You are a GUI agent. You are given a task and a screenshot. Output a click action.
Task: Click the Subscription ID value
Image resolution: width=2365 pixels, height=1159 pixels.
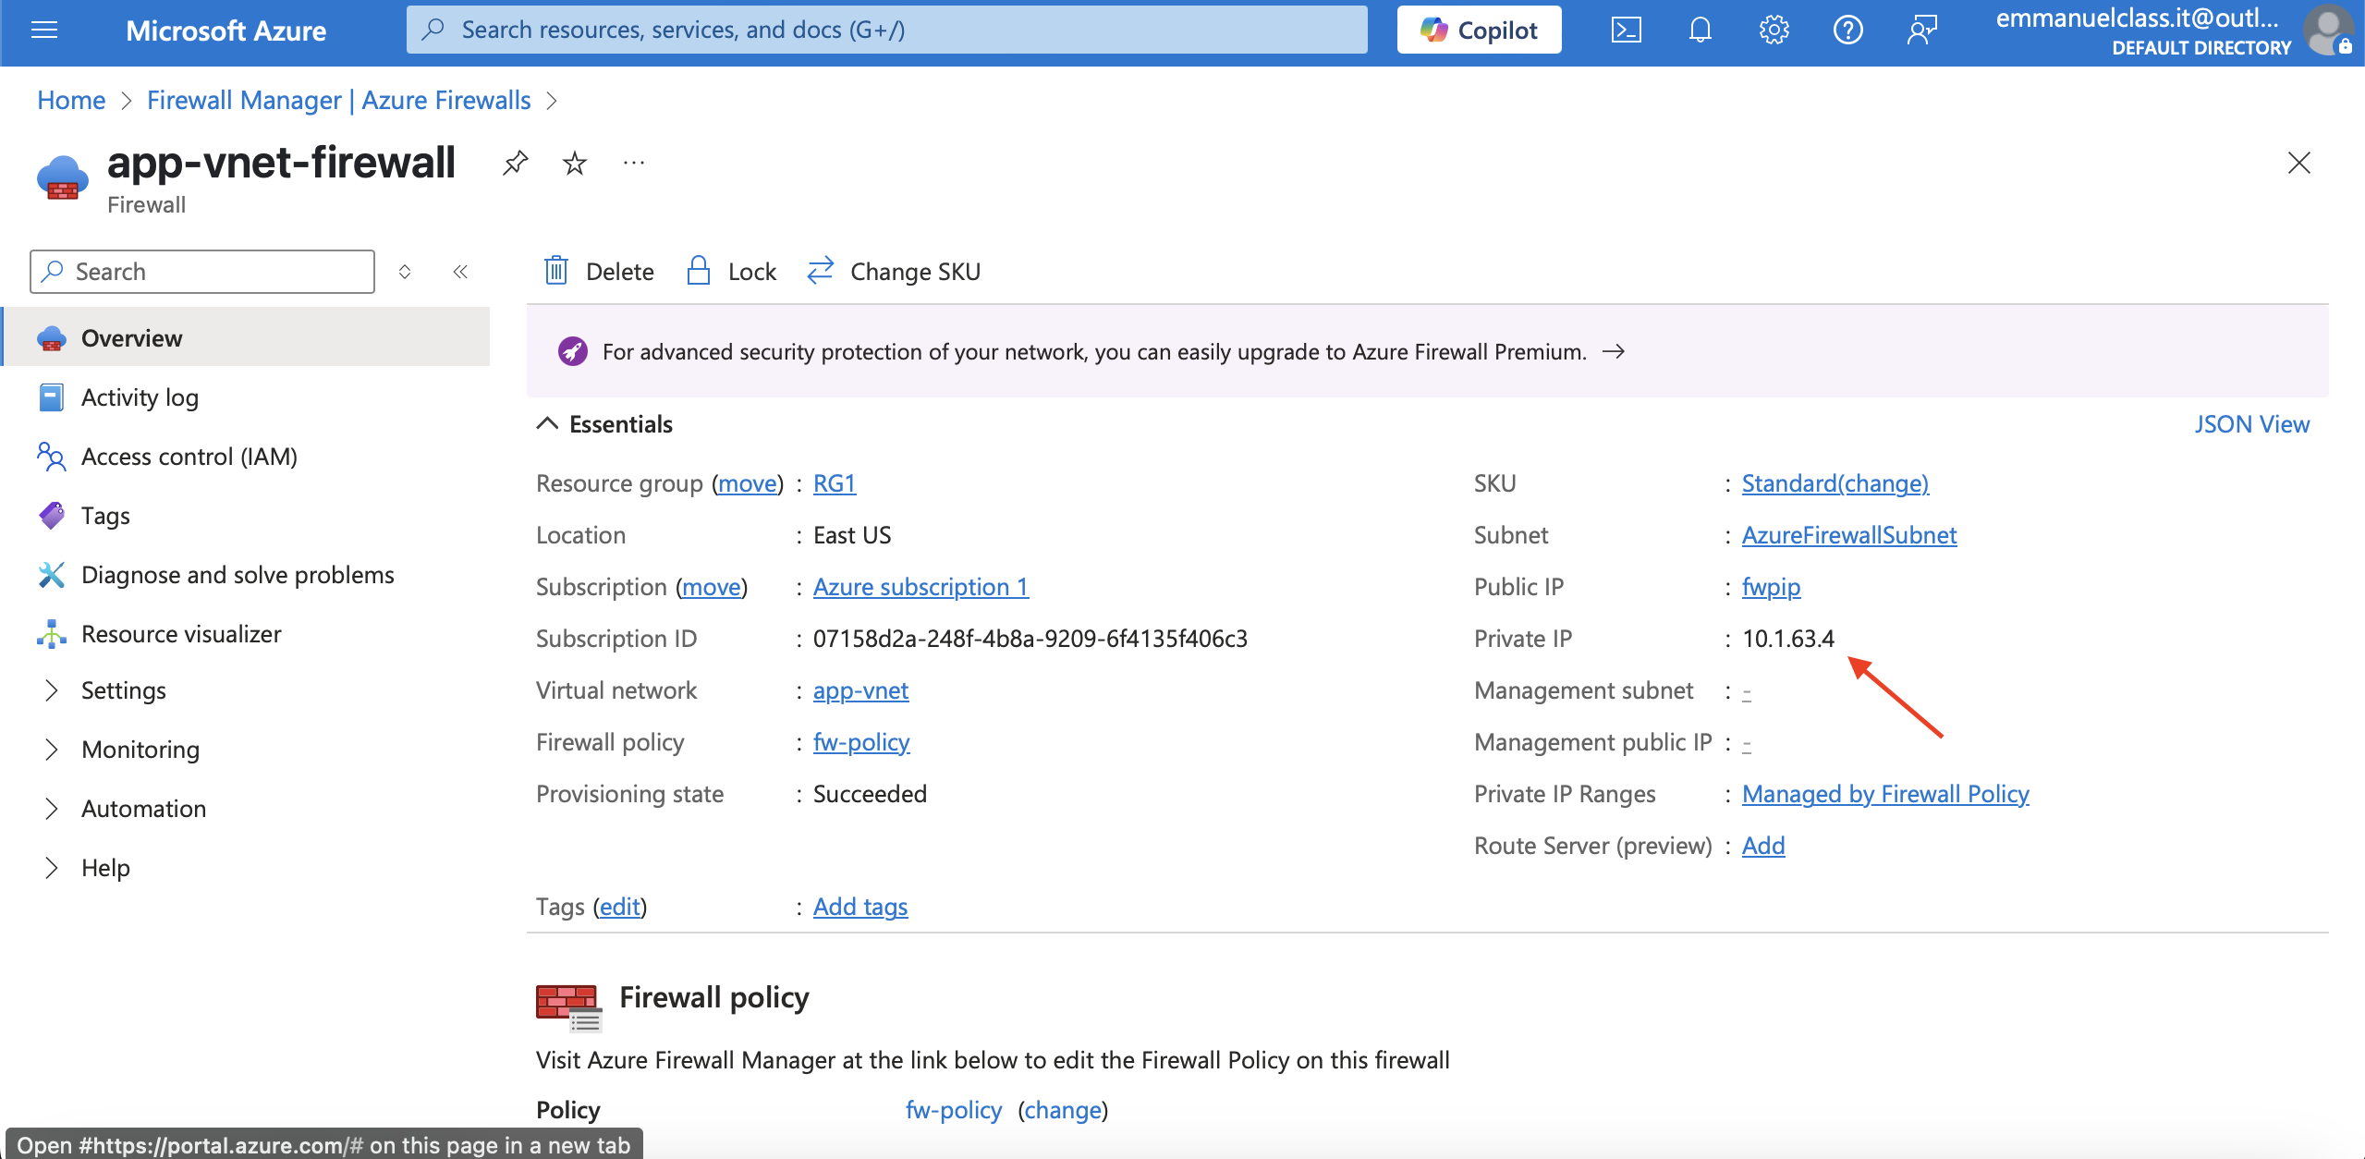coord(1030,639)
